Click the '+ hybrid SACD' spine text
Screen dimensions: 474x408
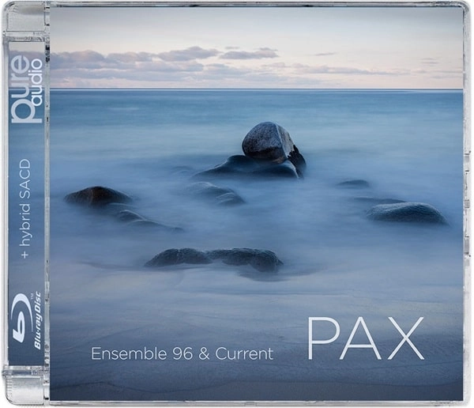(x=26, y=210)
